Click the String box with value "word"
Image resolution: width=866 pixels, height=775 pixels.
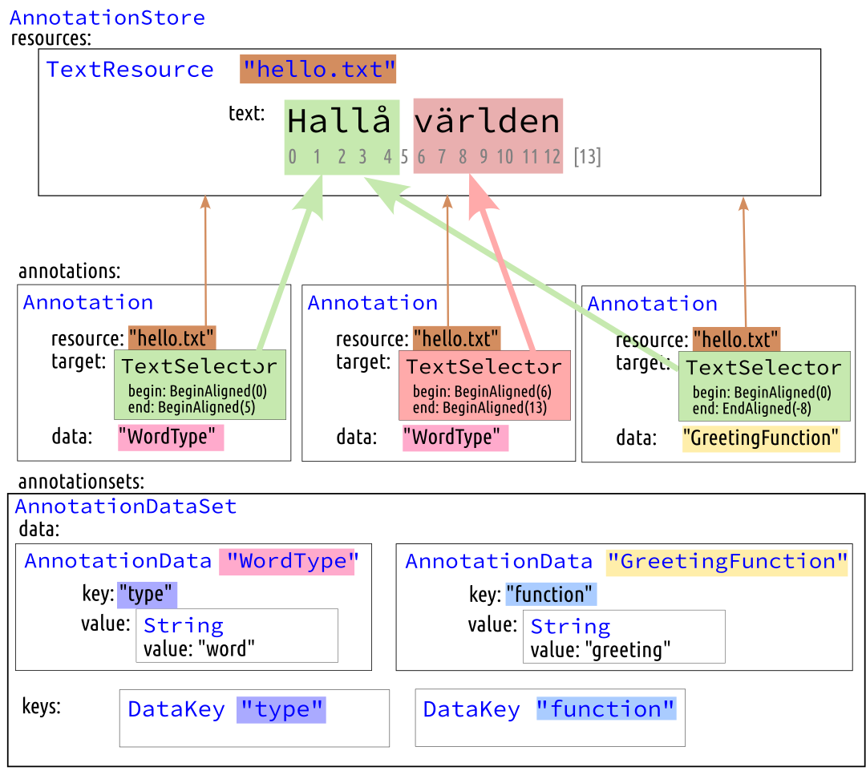(237, 636)
